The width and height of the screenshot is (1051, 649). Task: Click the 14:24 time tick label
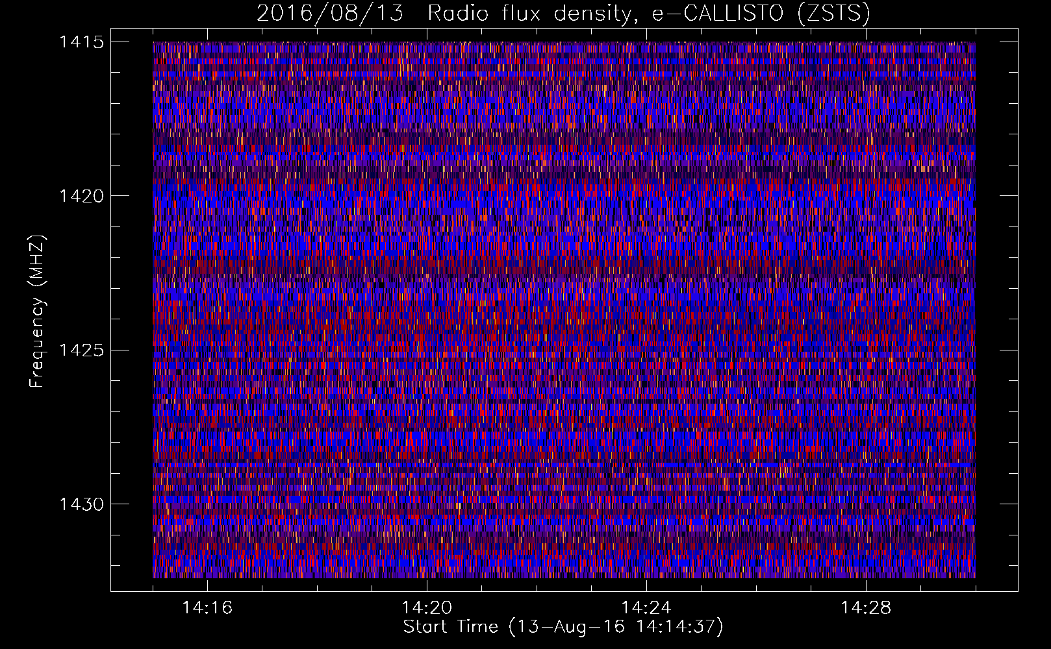pos(646,608)
